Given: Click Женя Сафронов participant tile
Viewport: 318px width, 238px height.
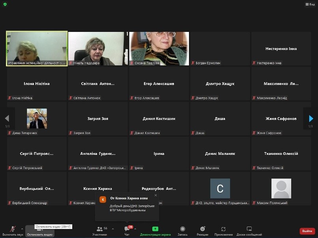Looking at the screenshot, I should [x=281, y=119].
